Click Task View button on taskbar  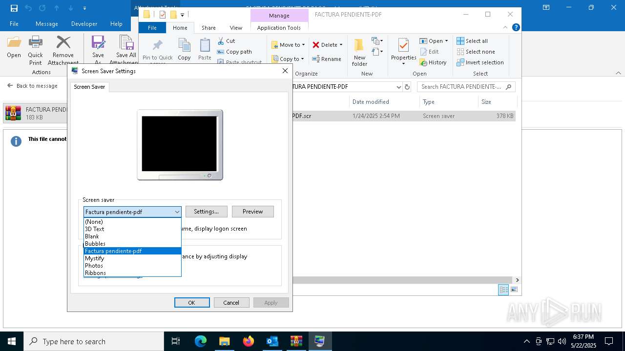pos(176,341)
